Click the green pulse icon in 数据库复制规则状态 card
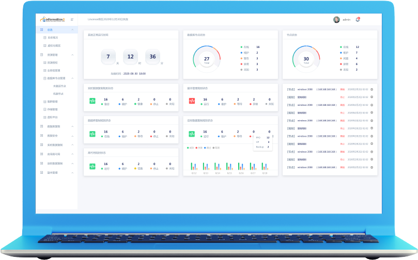 pyautogui.click(x=92, y=134)
